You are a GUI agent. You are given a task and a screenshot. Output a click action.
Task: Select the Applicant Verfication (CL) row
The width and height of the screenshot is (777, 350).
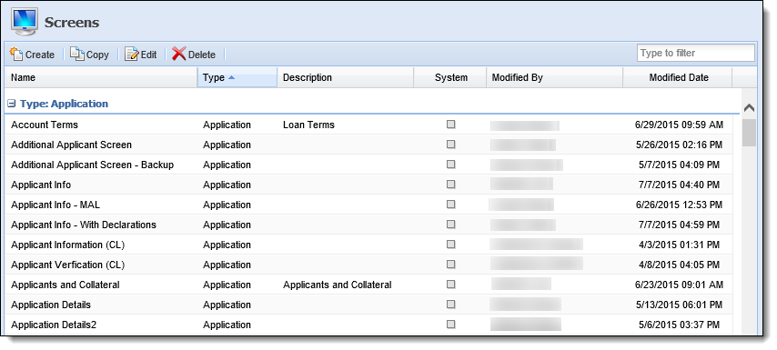click(372, 265)
